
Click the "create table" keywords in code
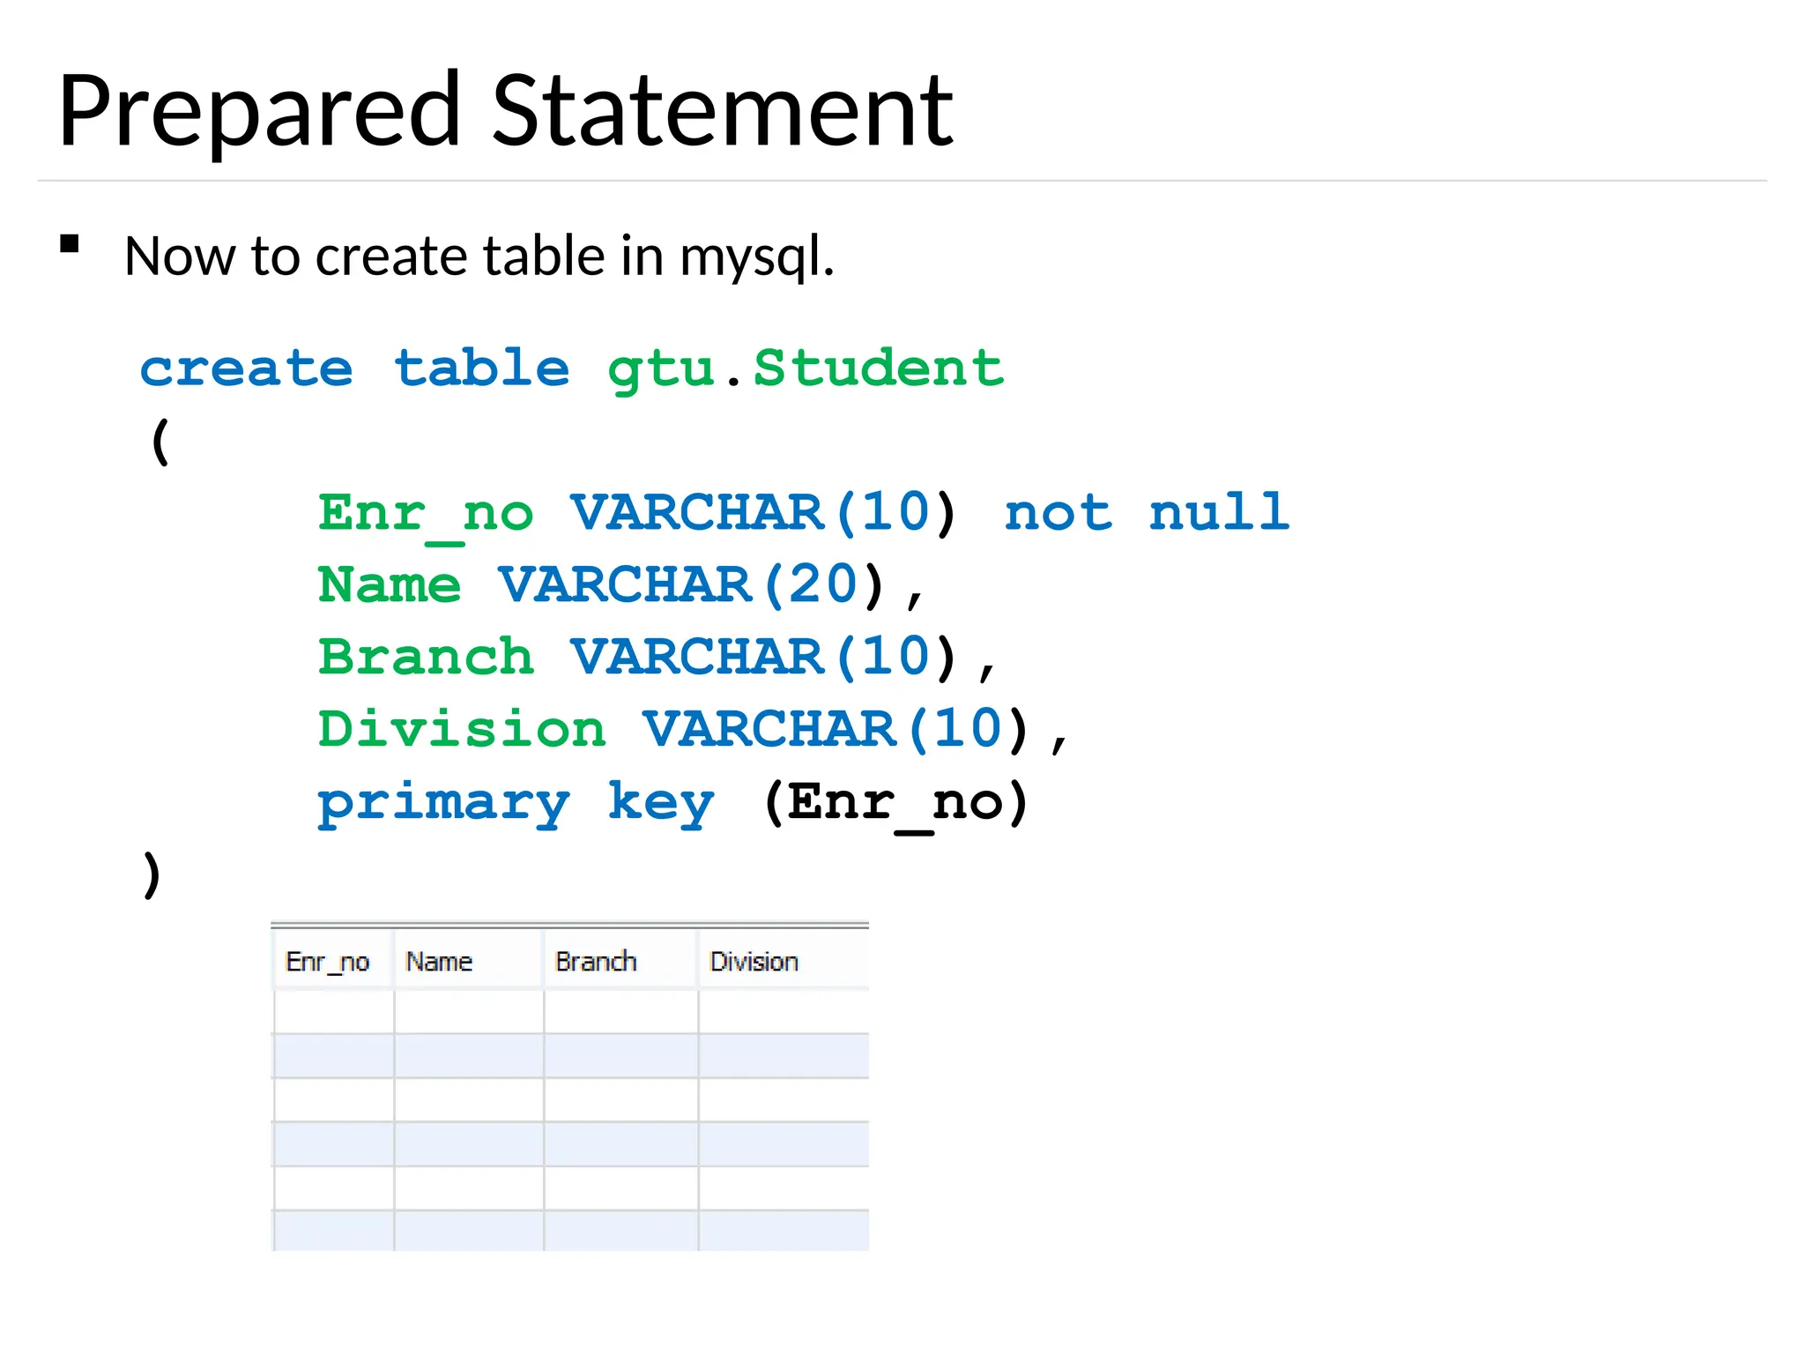point(354,368)
